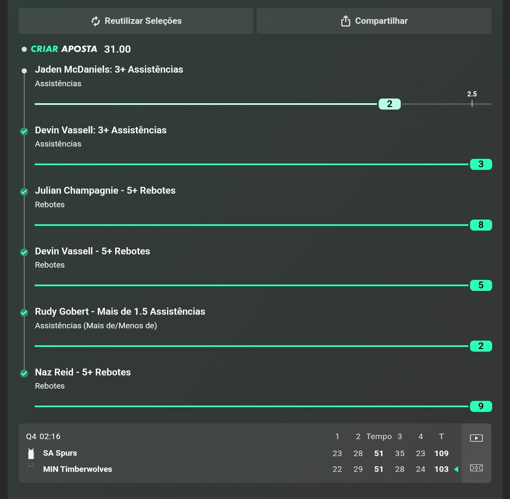Select Rudy Gobert - Mais de 1.5 Assistências

coord(120,312)
